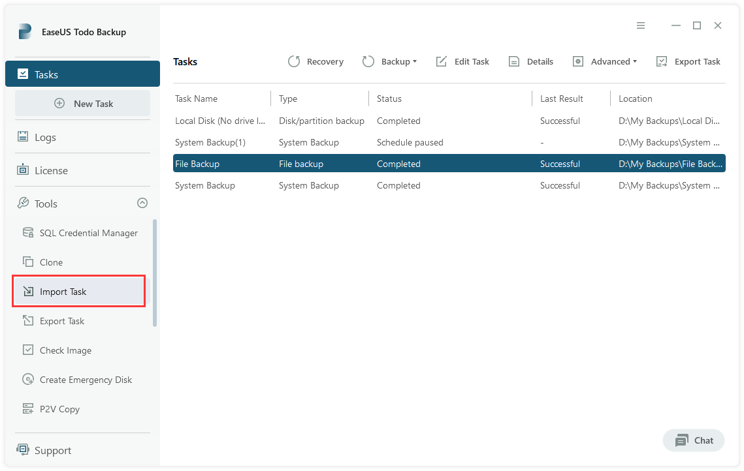The width and height of the screenshot is (744, 471).
Task: Sort by Location column header
Action: pyautogui.click(x=636, y=99)
